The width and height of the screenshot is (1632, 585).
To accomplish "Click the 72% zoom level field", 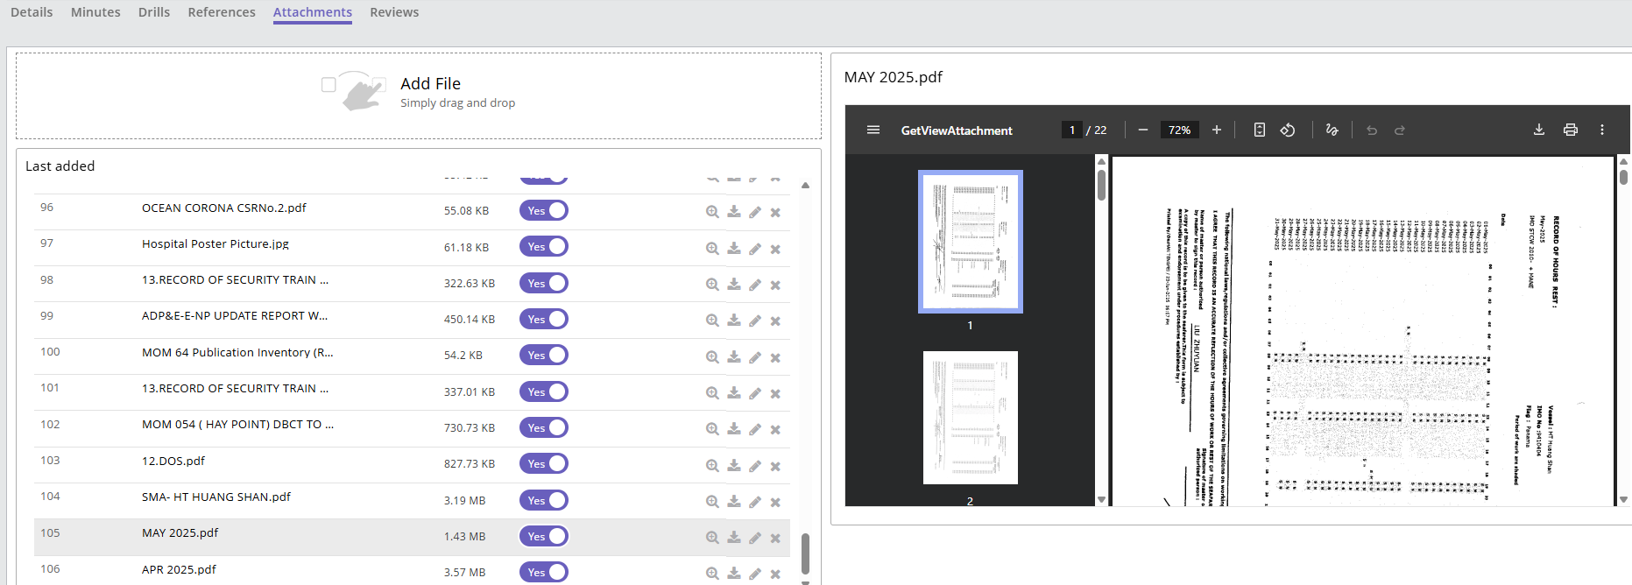I will 1179,130.
